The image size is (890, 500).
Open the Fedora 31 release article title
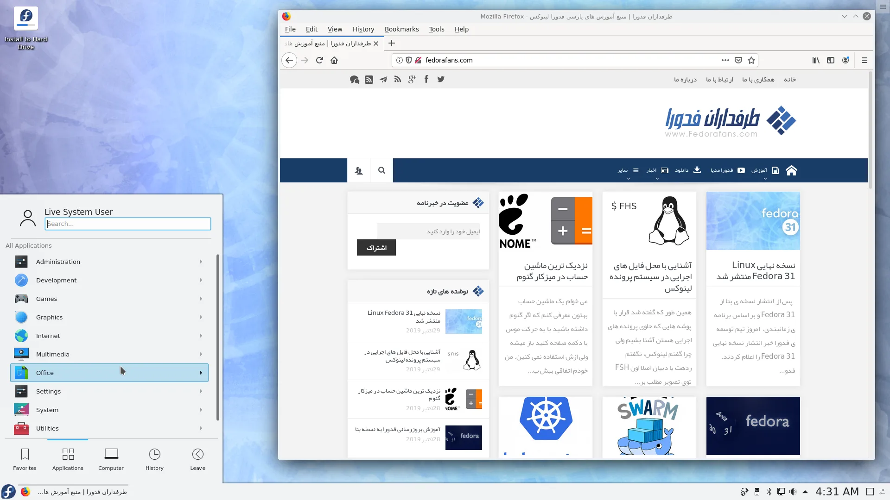(756, 271)
